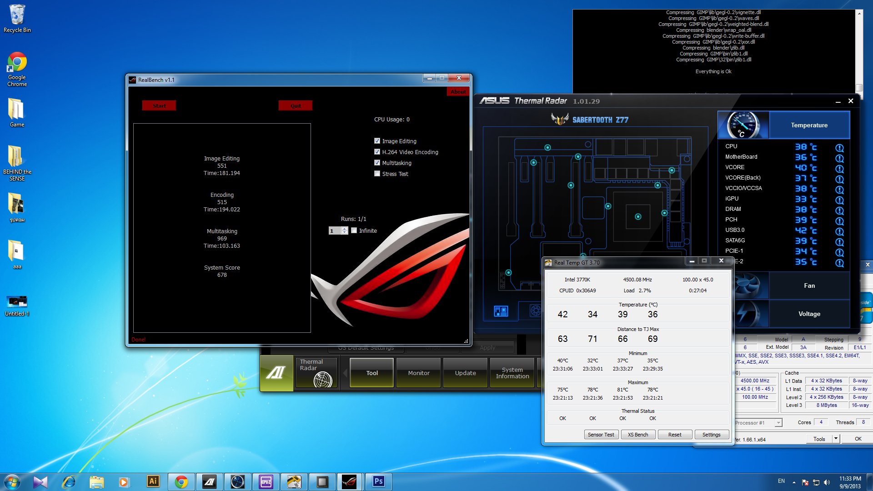The width and height of the screenshot is (873, 491).
Task: Increase the runs count stepper
Action: [x=345, y=229]
